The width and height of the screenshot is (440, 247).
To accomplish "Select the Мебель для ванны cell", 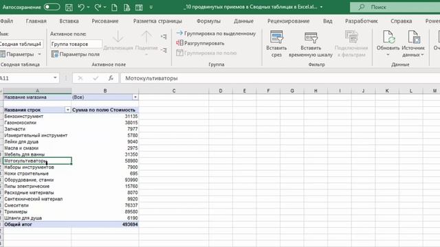I will pyautogui.click(x=37, y=154).
